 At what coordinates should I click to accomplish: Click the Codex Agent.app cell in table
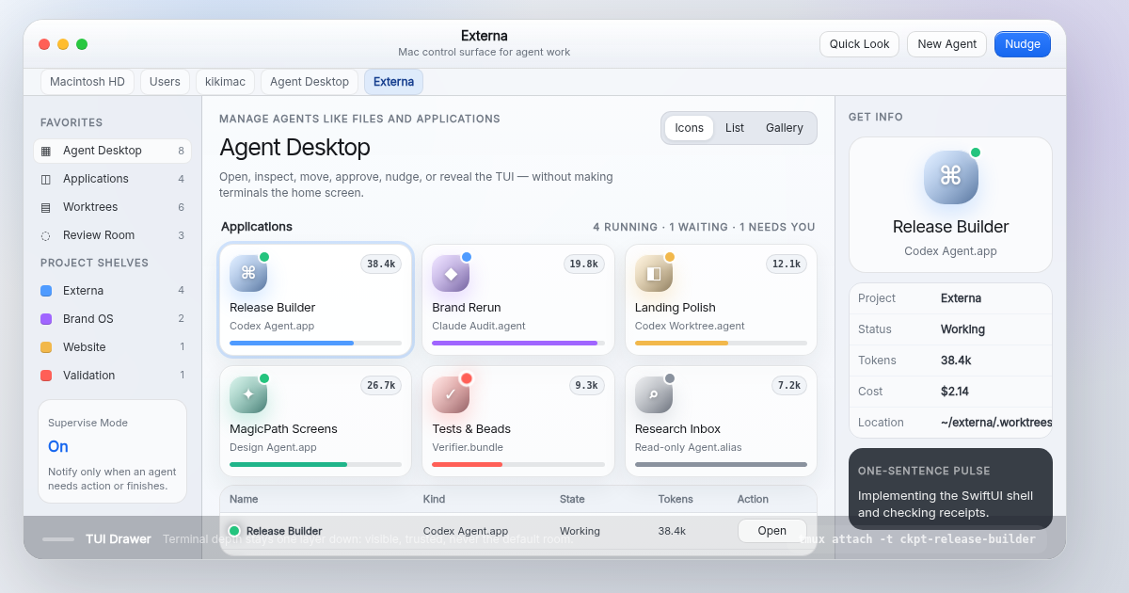pos(466,531)
